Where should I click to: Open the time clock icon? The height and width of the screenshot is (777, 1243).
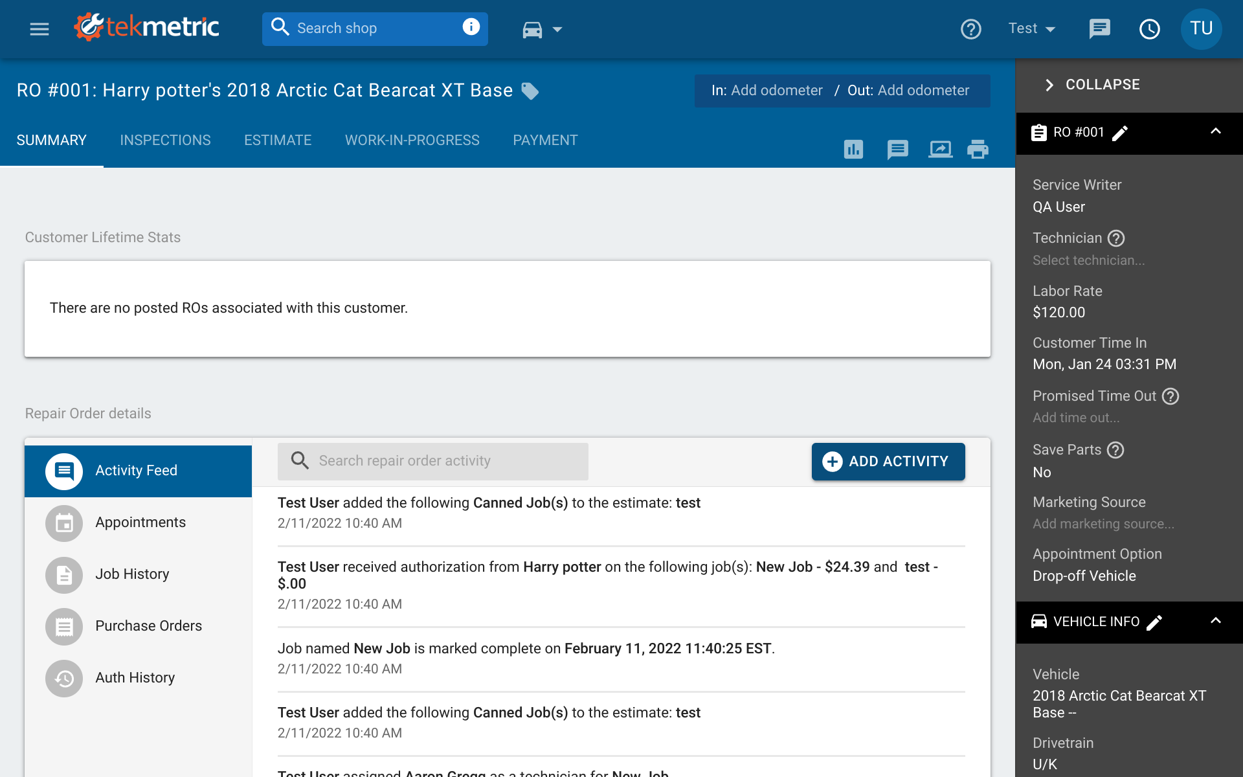(1150, 28)
